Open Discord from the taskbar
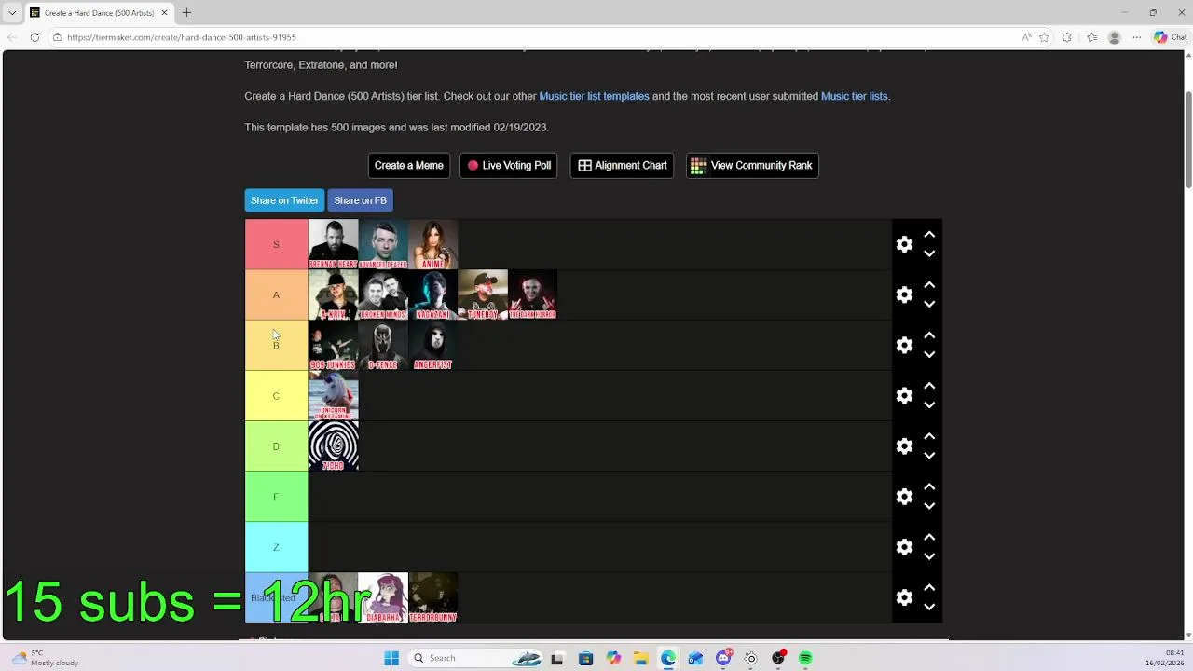This screenshot has height=671, width=1193. 723,658
